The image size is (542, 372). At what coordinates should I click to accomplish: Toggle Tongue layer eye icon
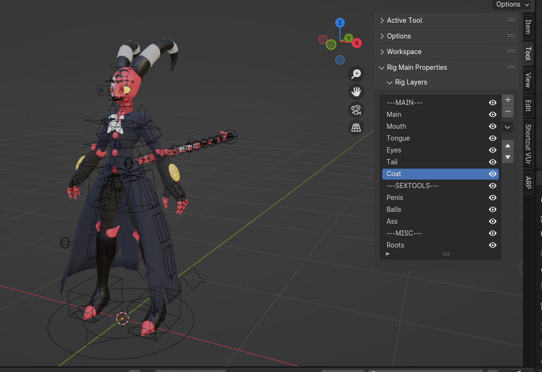pos(493,138)
